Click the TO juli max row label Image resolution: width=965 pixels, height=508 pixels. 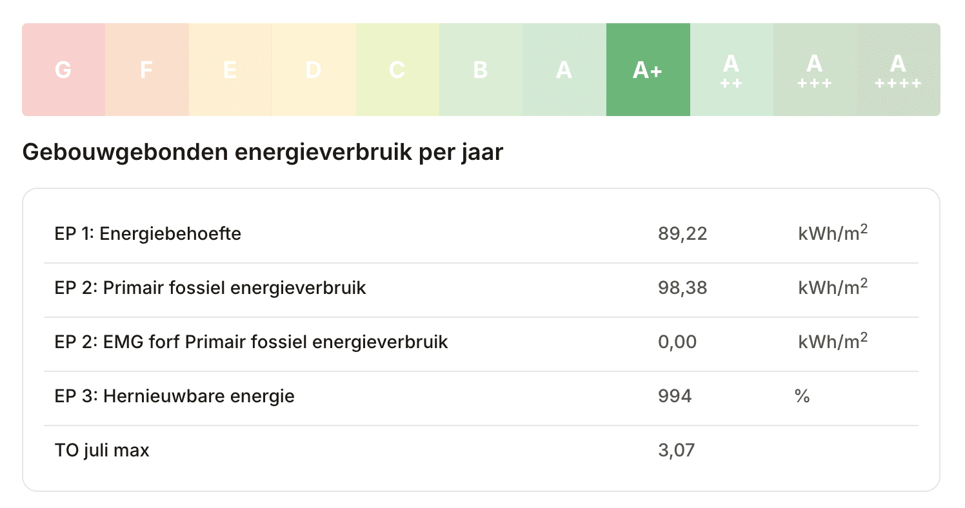click(x=102, y=450)
